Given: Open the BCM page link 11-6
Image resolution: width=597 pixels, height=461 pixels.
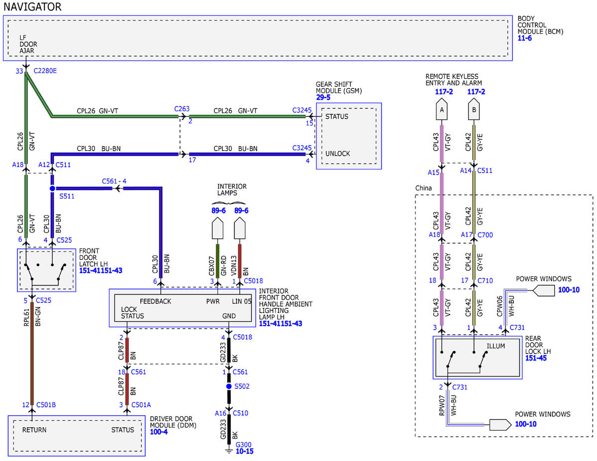Looking at the screenshot, I should pyautogui.click(x=524, y=38).
